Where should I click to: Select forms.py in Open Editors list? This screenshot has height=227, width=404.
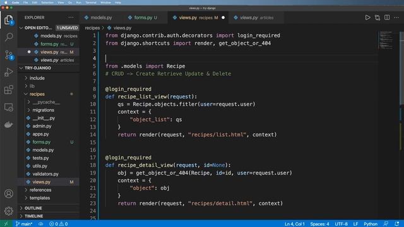click(49, 44)
